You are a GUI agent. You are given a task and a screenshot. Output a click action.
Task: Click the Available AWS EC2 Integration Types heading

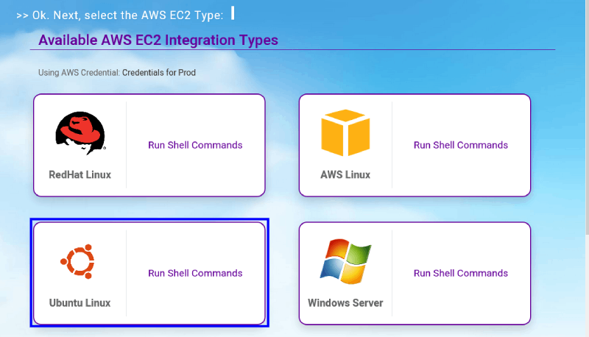point(158,40)
